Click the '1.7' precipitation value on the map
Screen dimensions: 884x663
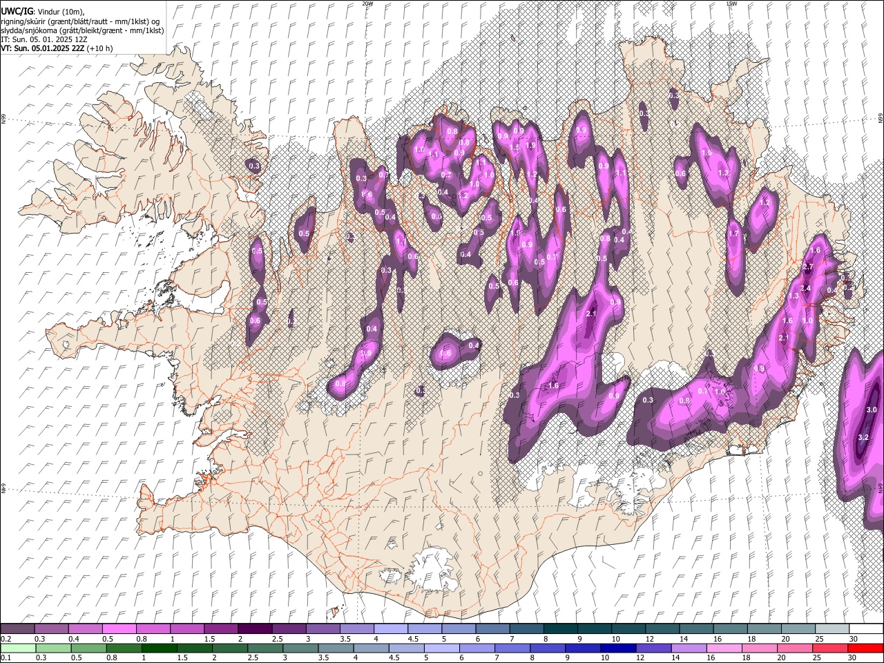(733, 234)
